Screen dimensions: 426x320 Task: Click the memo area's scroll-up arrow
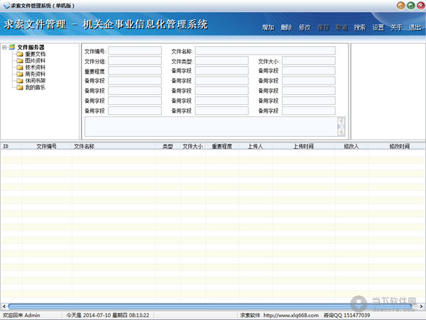tap(342, 122)
